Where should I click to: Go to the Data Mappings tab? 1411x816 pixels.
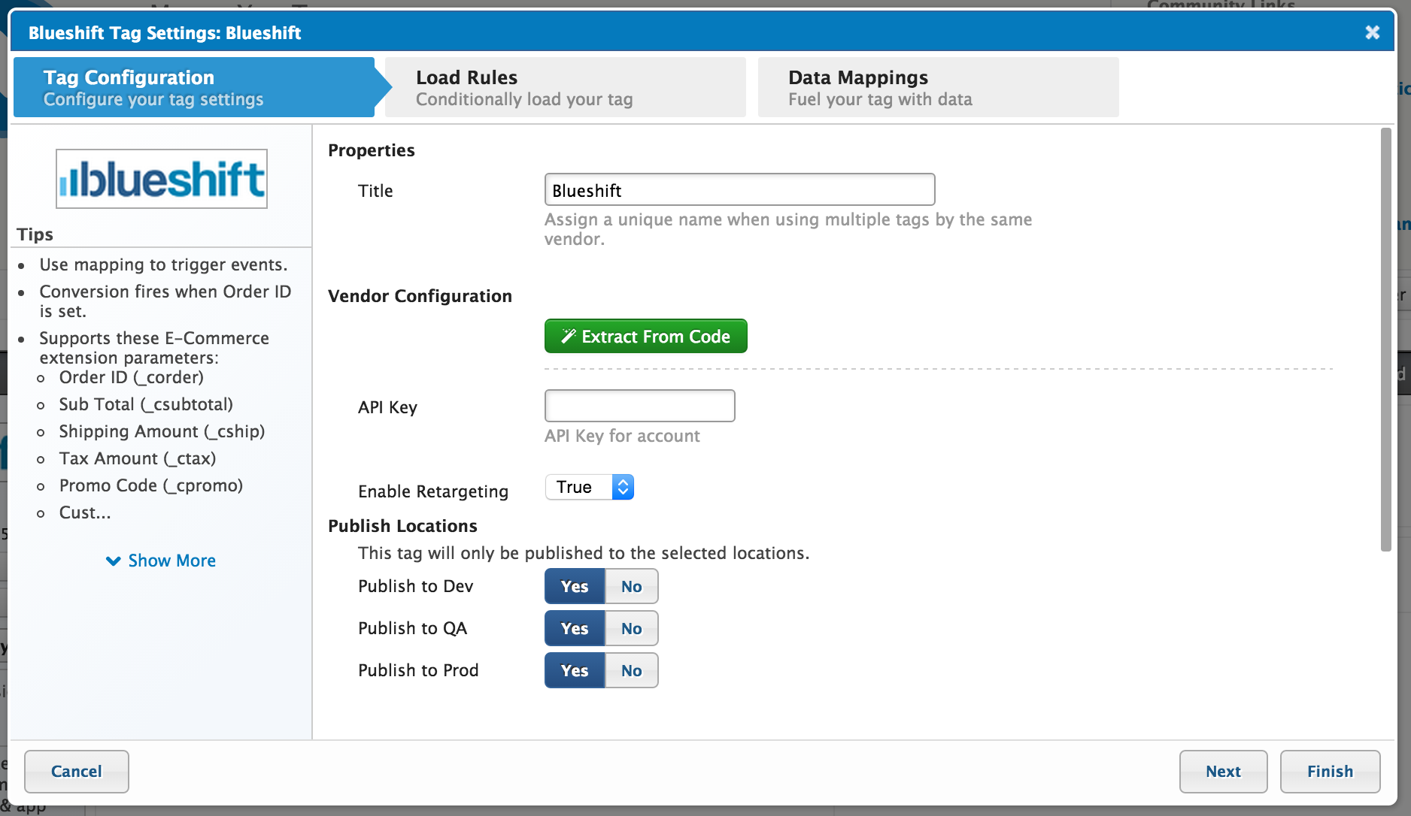tap(938, 87)
